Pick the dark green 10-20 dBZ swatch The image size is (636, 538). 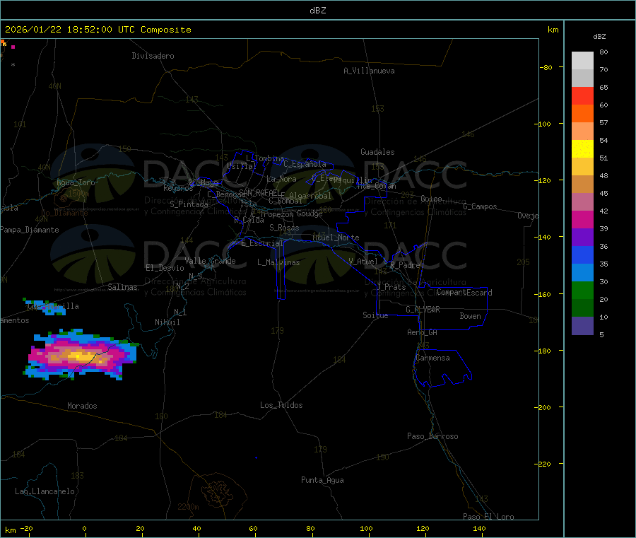(582, 308)
